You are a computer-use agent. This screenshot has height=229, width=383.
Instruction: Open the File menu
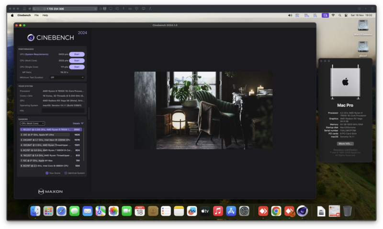click(36, 15)
